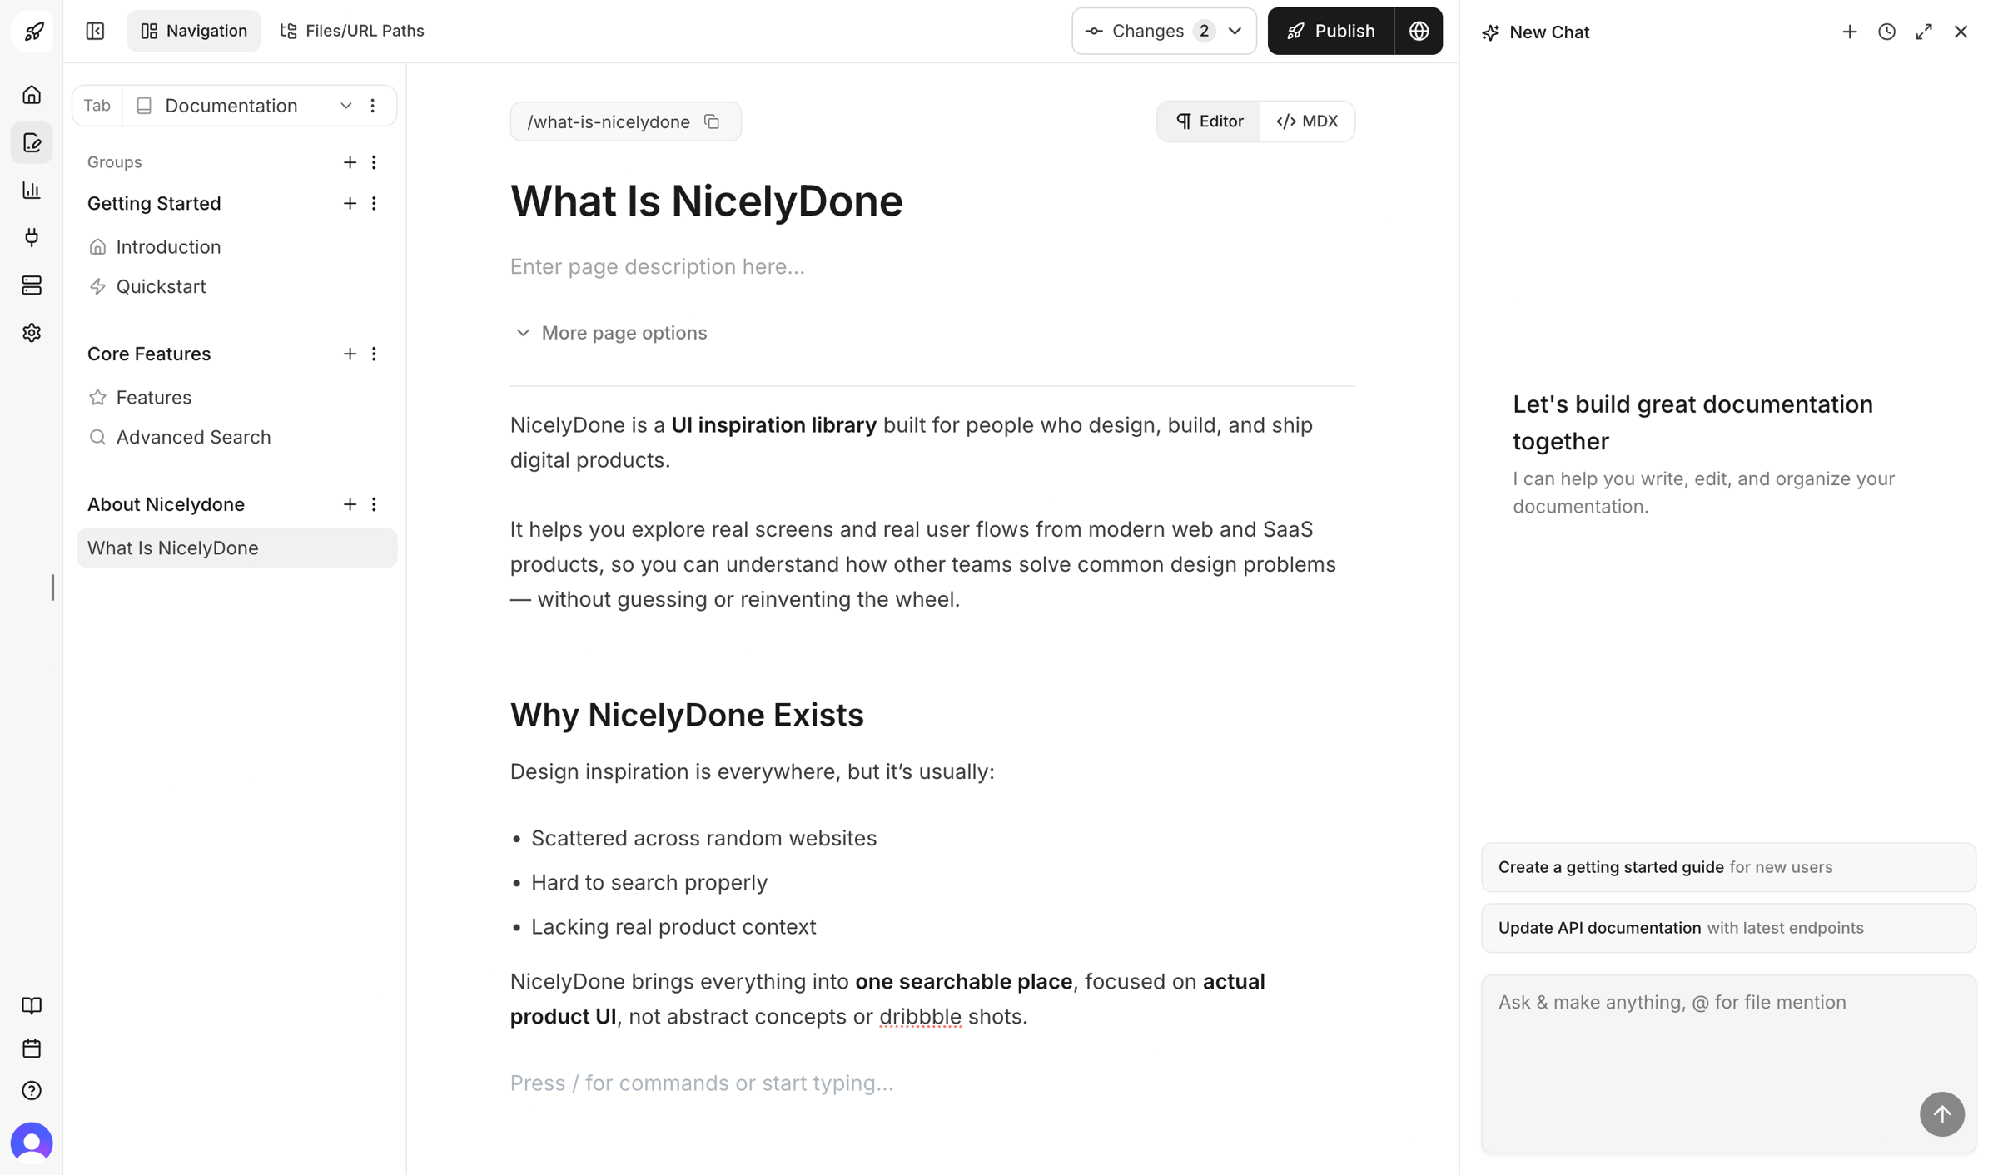Click the What Is NicelyDone page title

click(x=706, y=201)
